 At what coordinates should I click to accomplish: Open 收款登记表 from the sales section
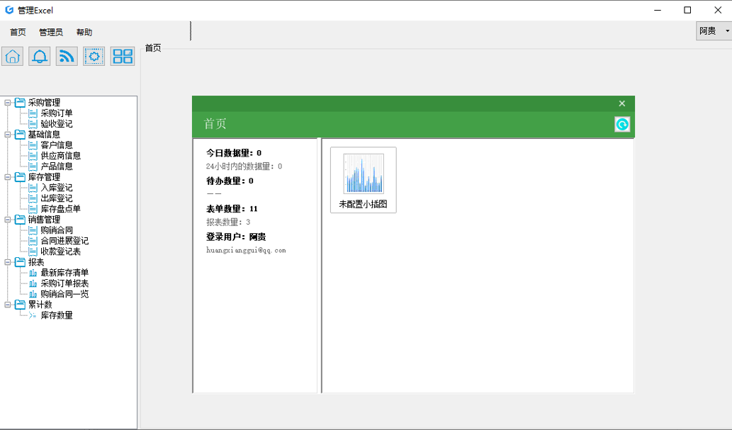(x=60, y=251)
